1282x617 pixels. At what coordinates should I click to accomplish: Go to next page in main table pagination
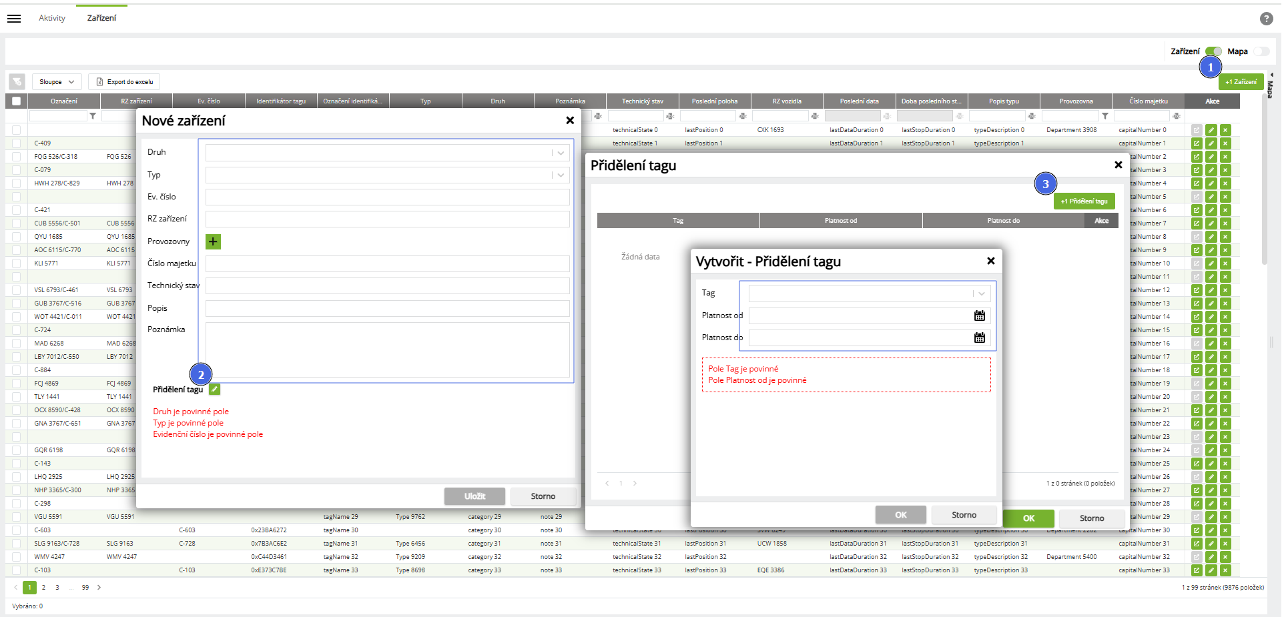click(99, 588)
